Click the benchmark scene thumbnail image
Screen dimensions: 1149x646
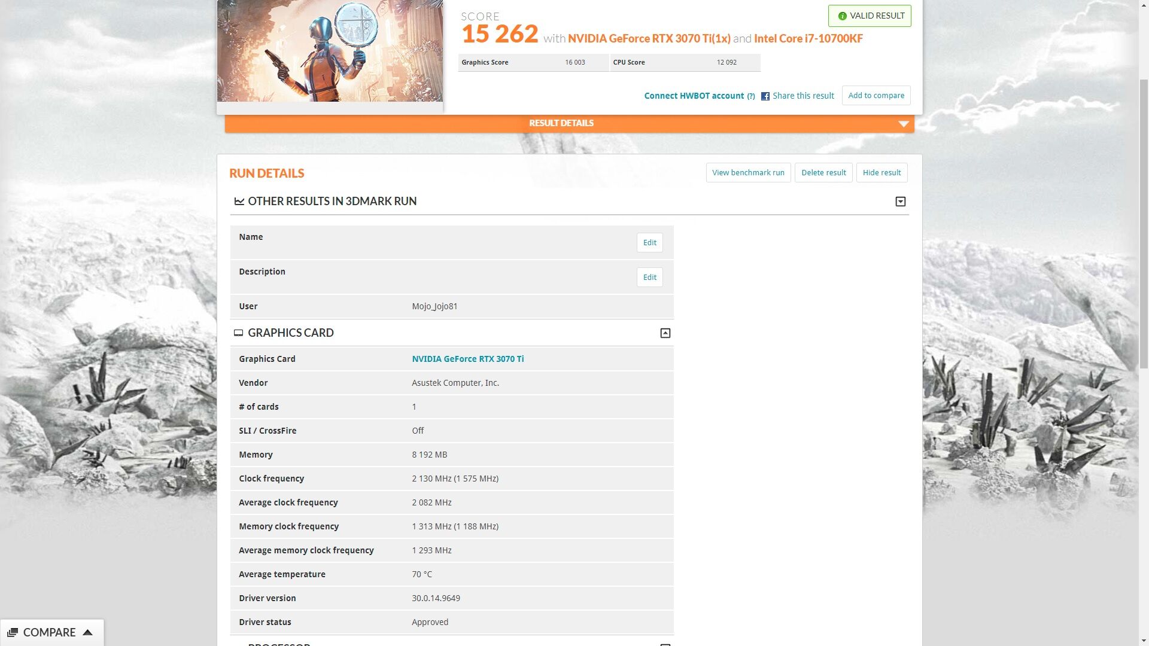pyautogui.click(x=330, y=51)
